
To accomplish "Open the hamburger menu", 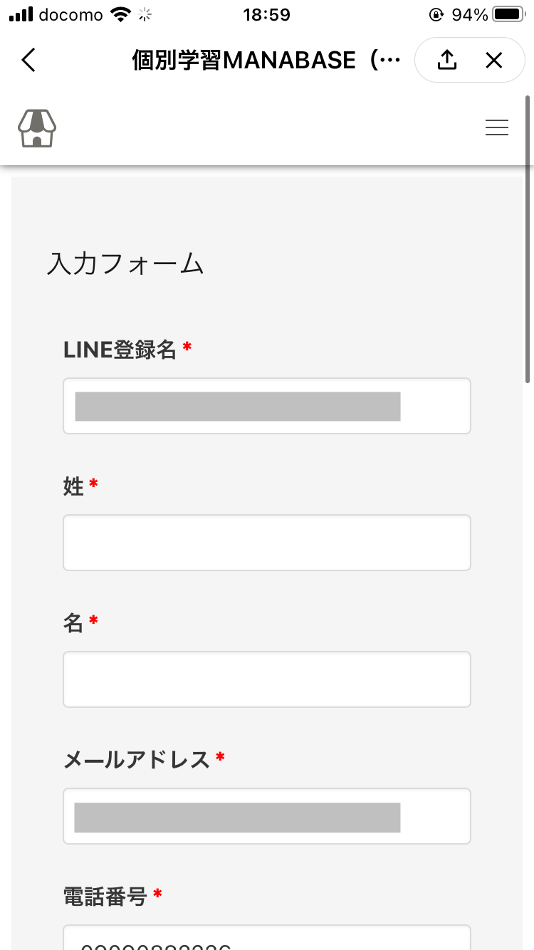I will pyautogui.click(x=496, y=127).
